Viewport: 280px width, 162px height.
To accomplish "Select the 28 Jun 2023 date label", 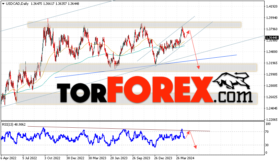I will coord(119,158).
